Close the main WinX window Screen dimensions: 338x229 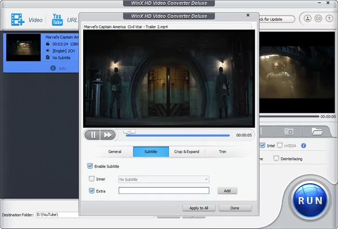(328, 3)
